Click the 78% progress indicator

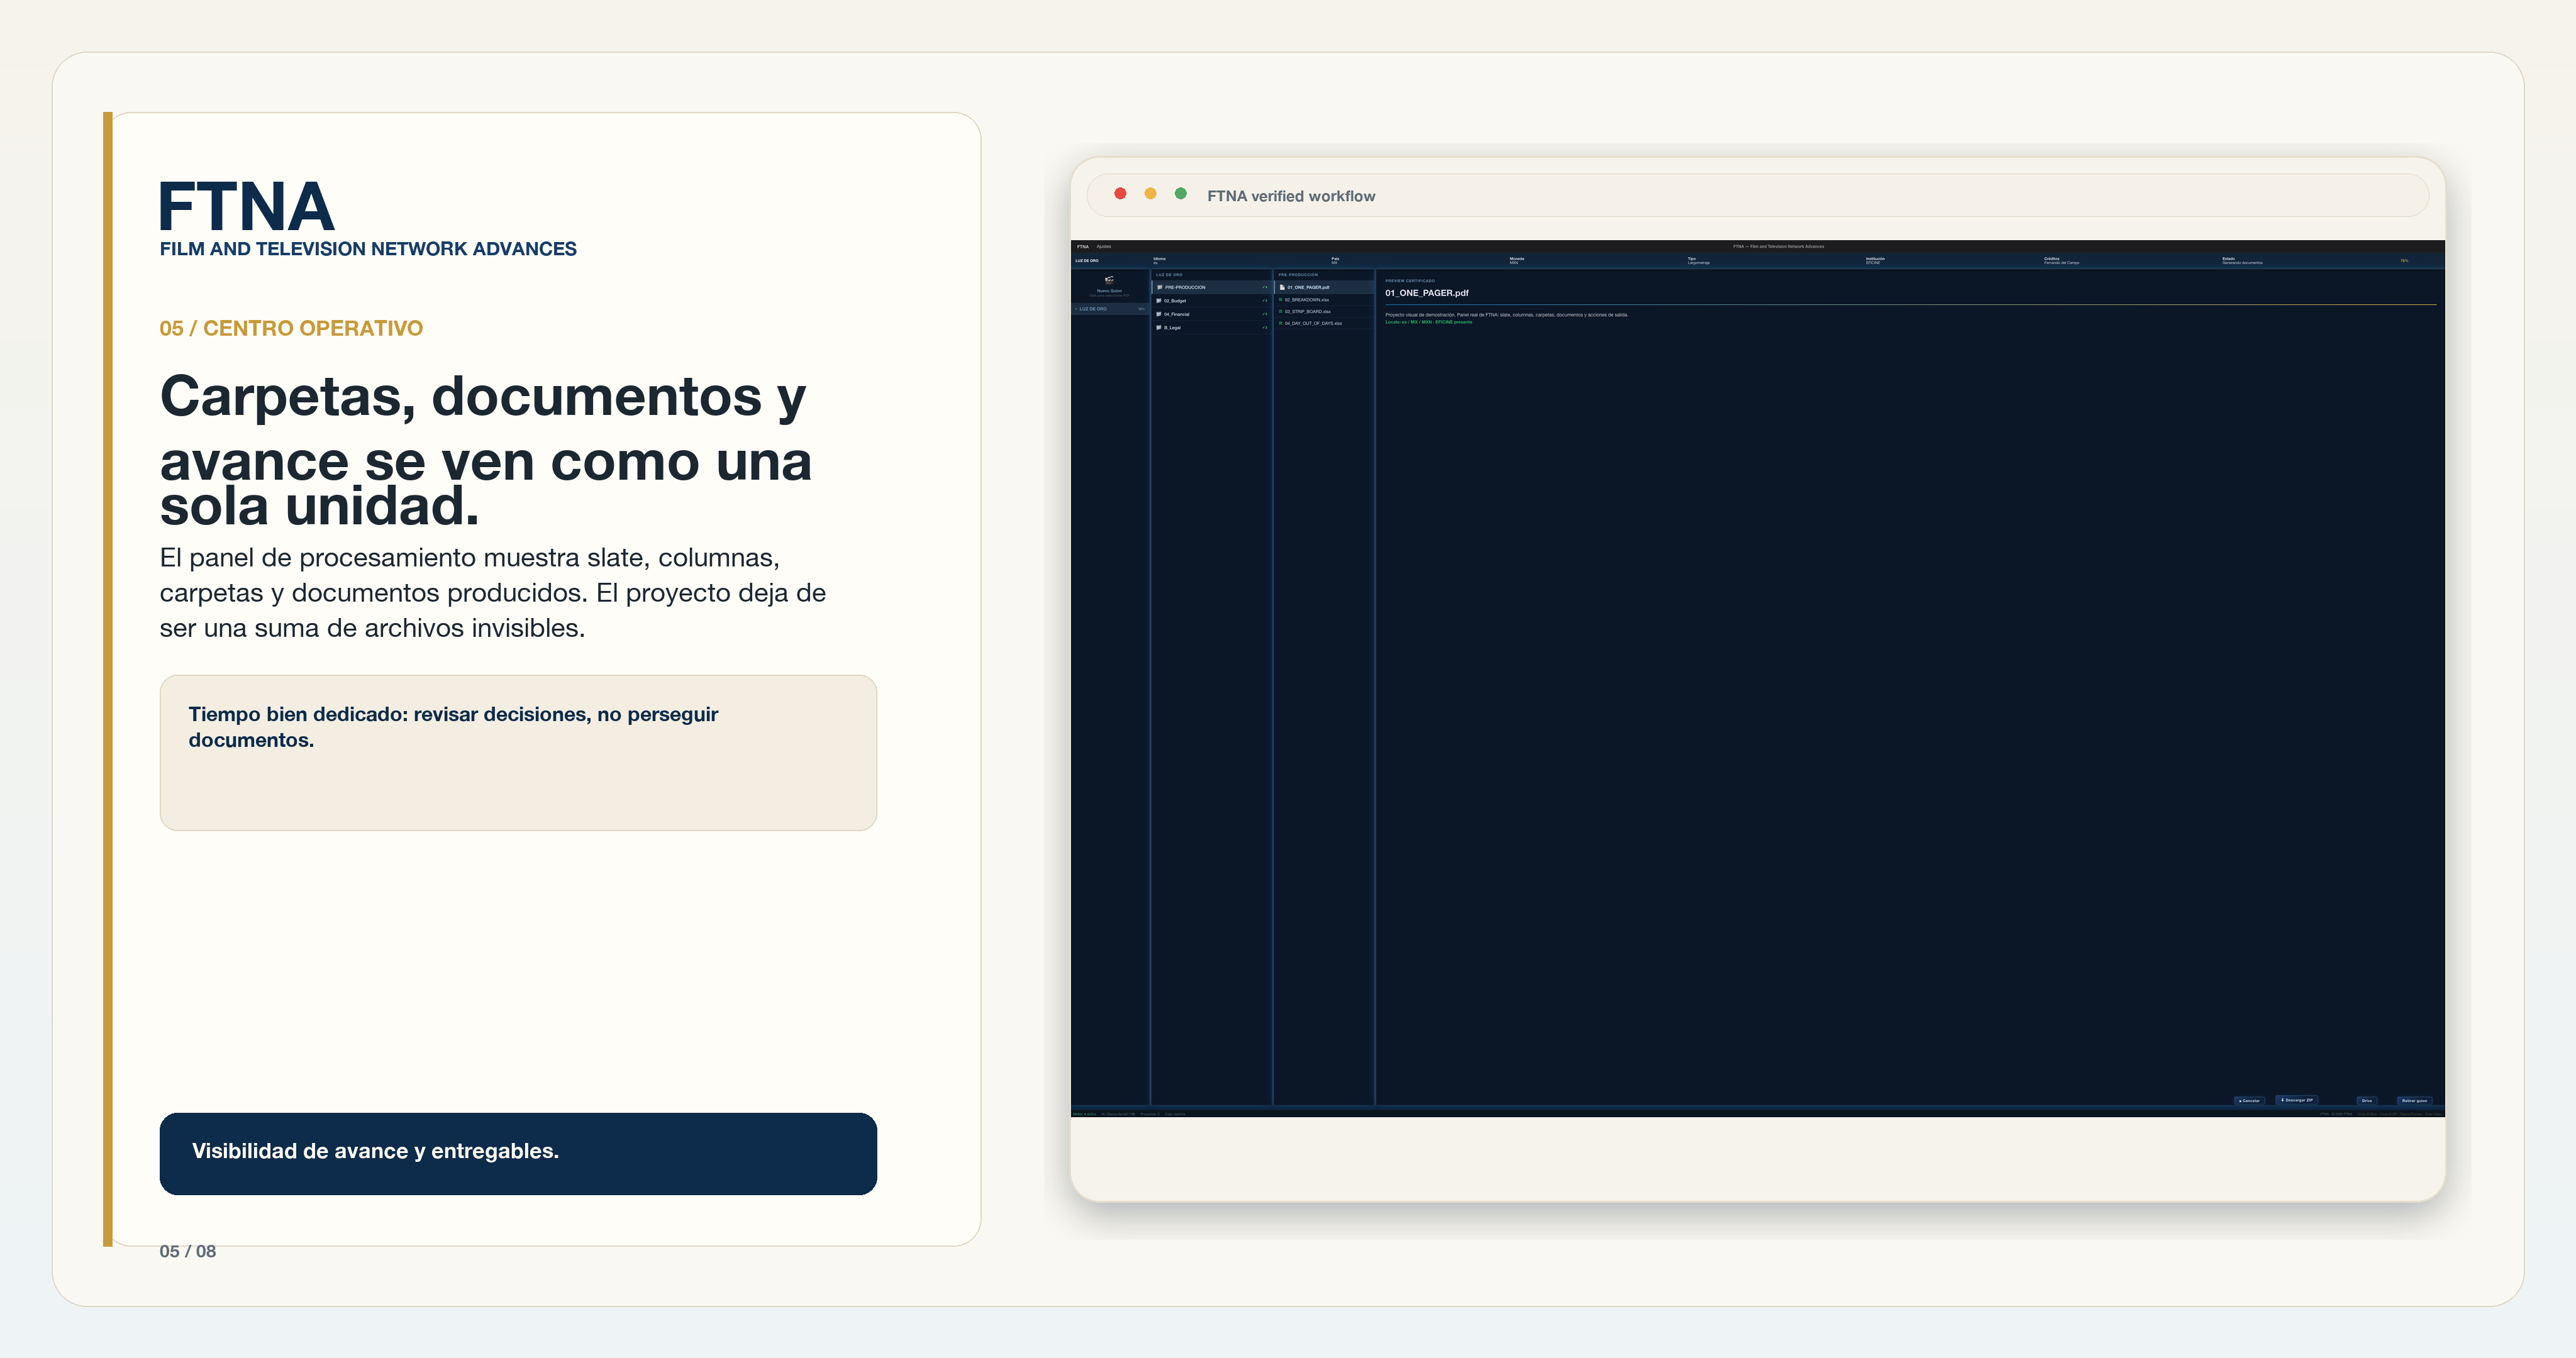2404,261
